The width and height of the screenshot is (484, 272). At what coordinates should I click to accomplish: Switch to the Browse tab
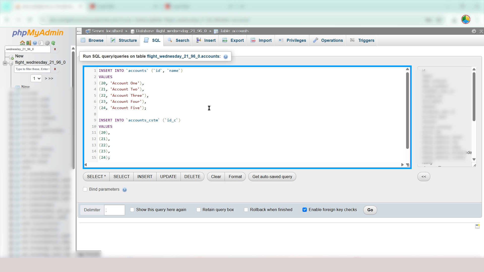(92, 40)
